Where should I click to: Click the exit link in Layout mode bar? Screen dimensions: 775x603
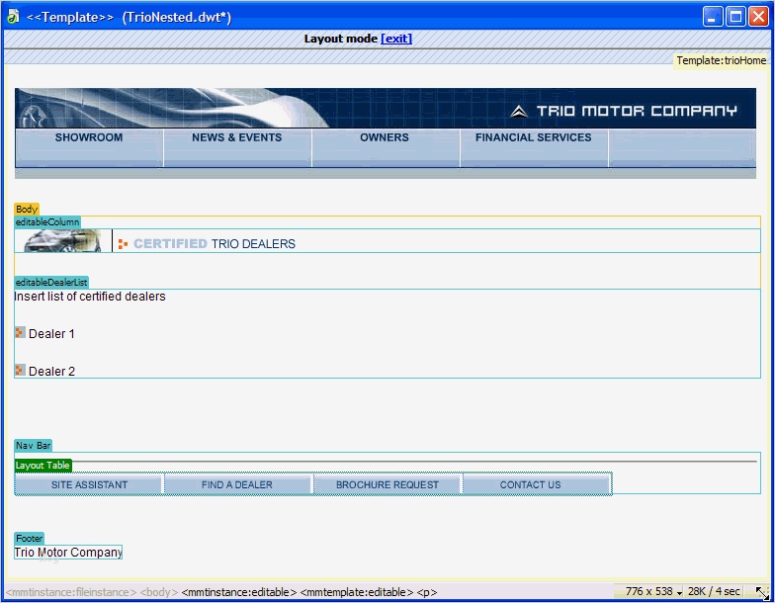tap(395, 39)
